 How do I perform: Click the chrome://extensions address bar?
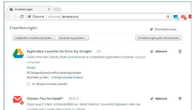click(x=99, y=17)
